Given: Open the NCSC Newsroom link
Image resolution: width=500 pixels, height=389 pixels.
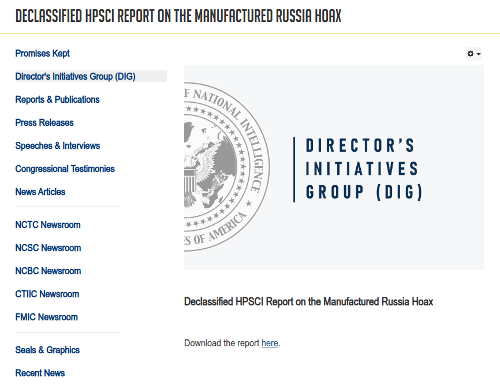Looking at the screenshot, I should [x=48, y=248].
